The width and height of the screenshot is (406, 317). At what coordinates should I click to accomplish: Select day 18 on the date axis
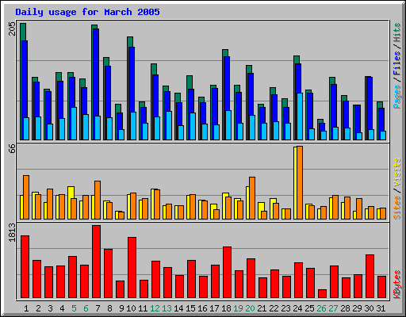coord(226,308)
